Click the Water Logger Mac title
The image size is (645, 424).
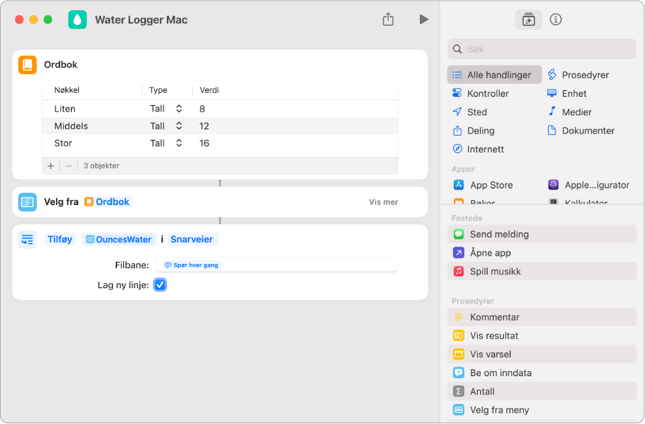[x=141, y=19]
